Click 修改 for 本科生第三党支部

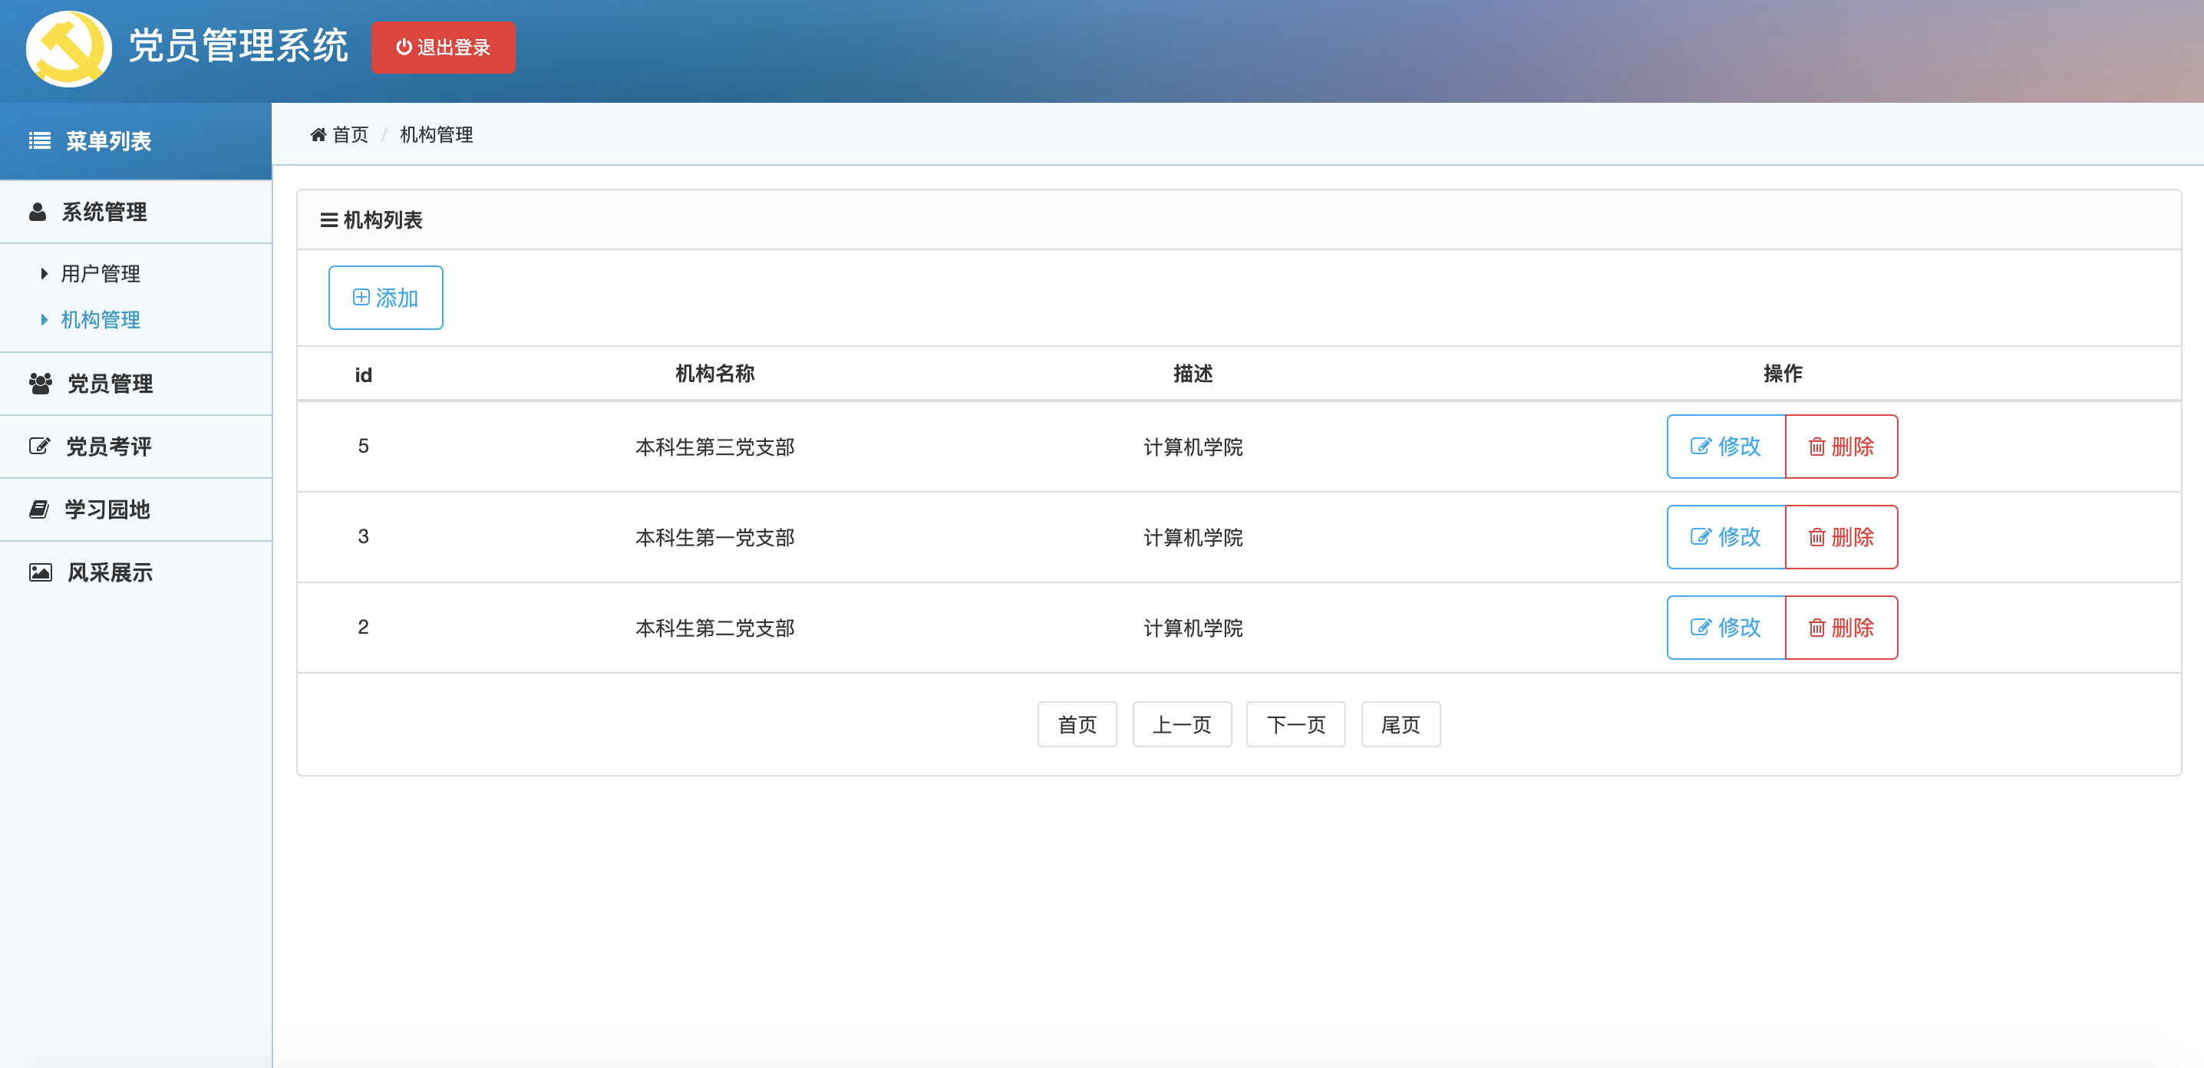click(1726, 447)
